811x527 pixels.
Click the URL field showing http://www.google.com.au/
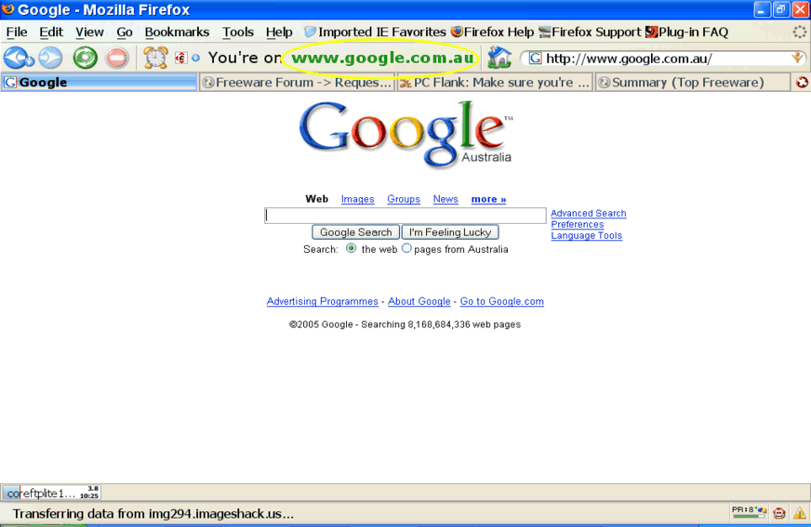tap(665, 59)
